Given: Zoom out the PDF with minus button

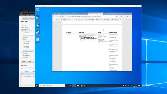Looking at the screenshot, I should [x=76, y=20].
